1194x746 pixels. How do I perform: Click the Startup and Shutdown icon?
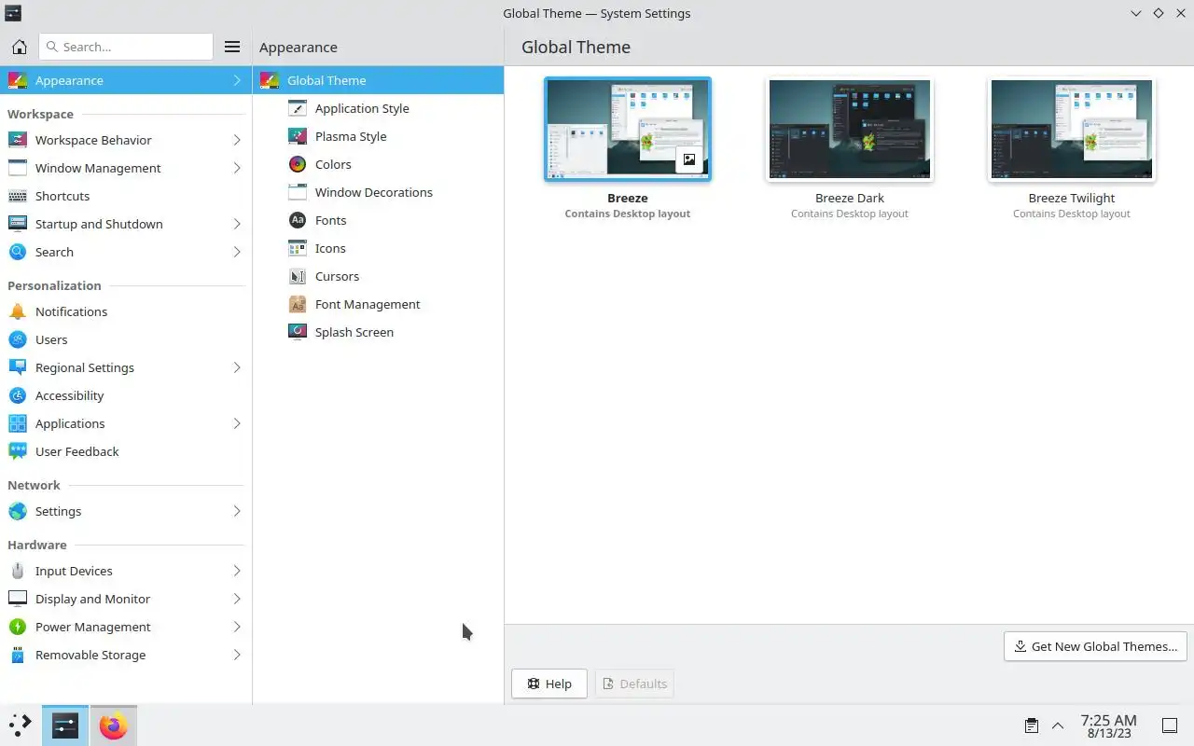click(x=17, y=224)
